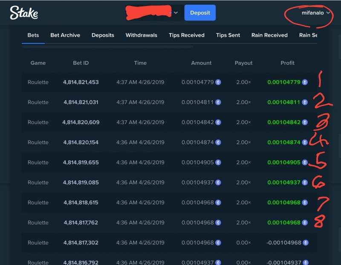Click the Time column header
This screenshot has height=265, width=341.
[140, 63]
